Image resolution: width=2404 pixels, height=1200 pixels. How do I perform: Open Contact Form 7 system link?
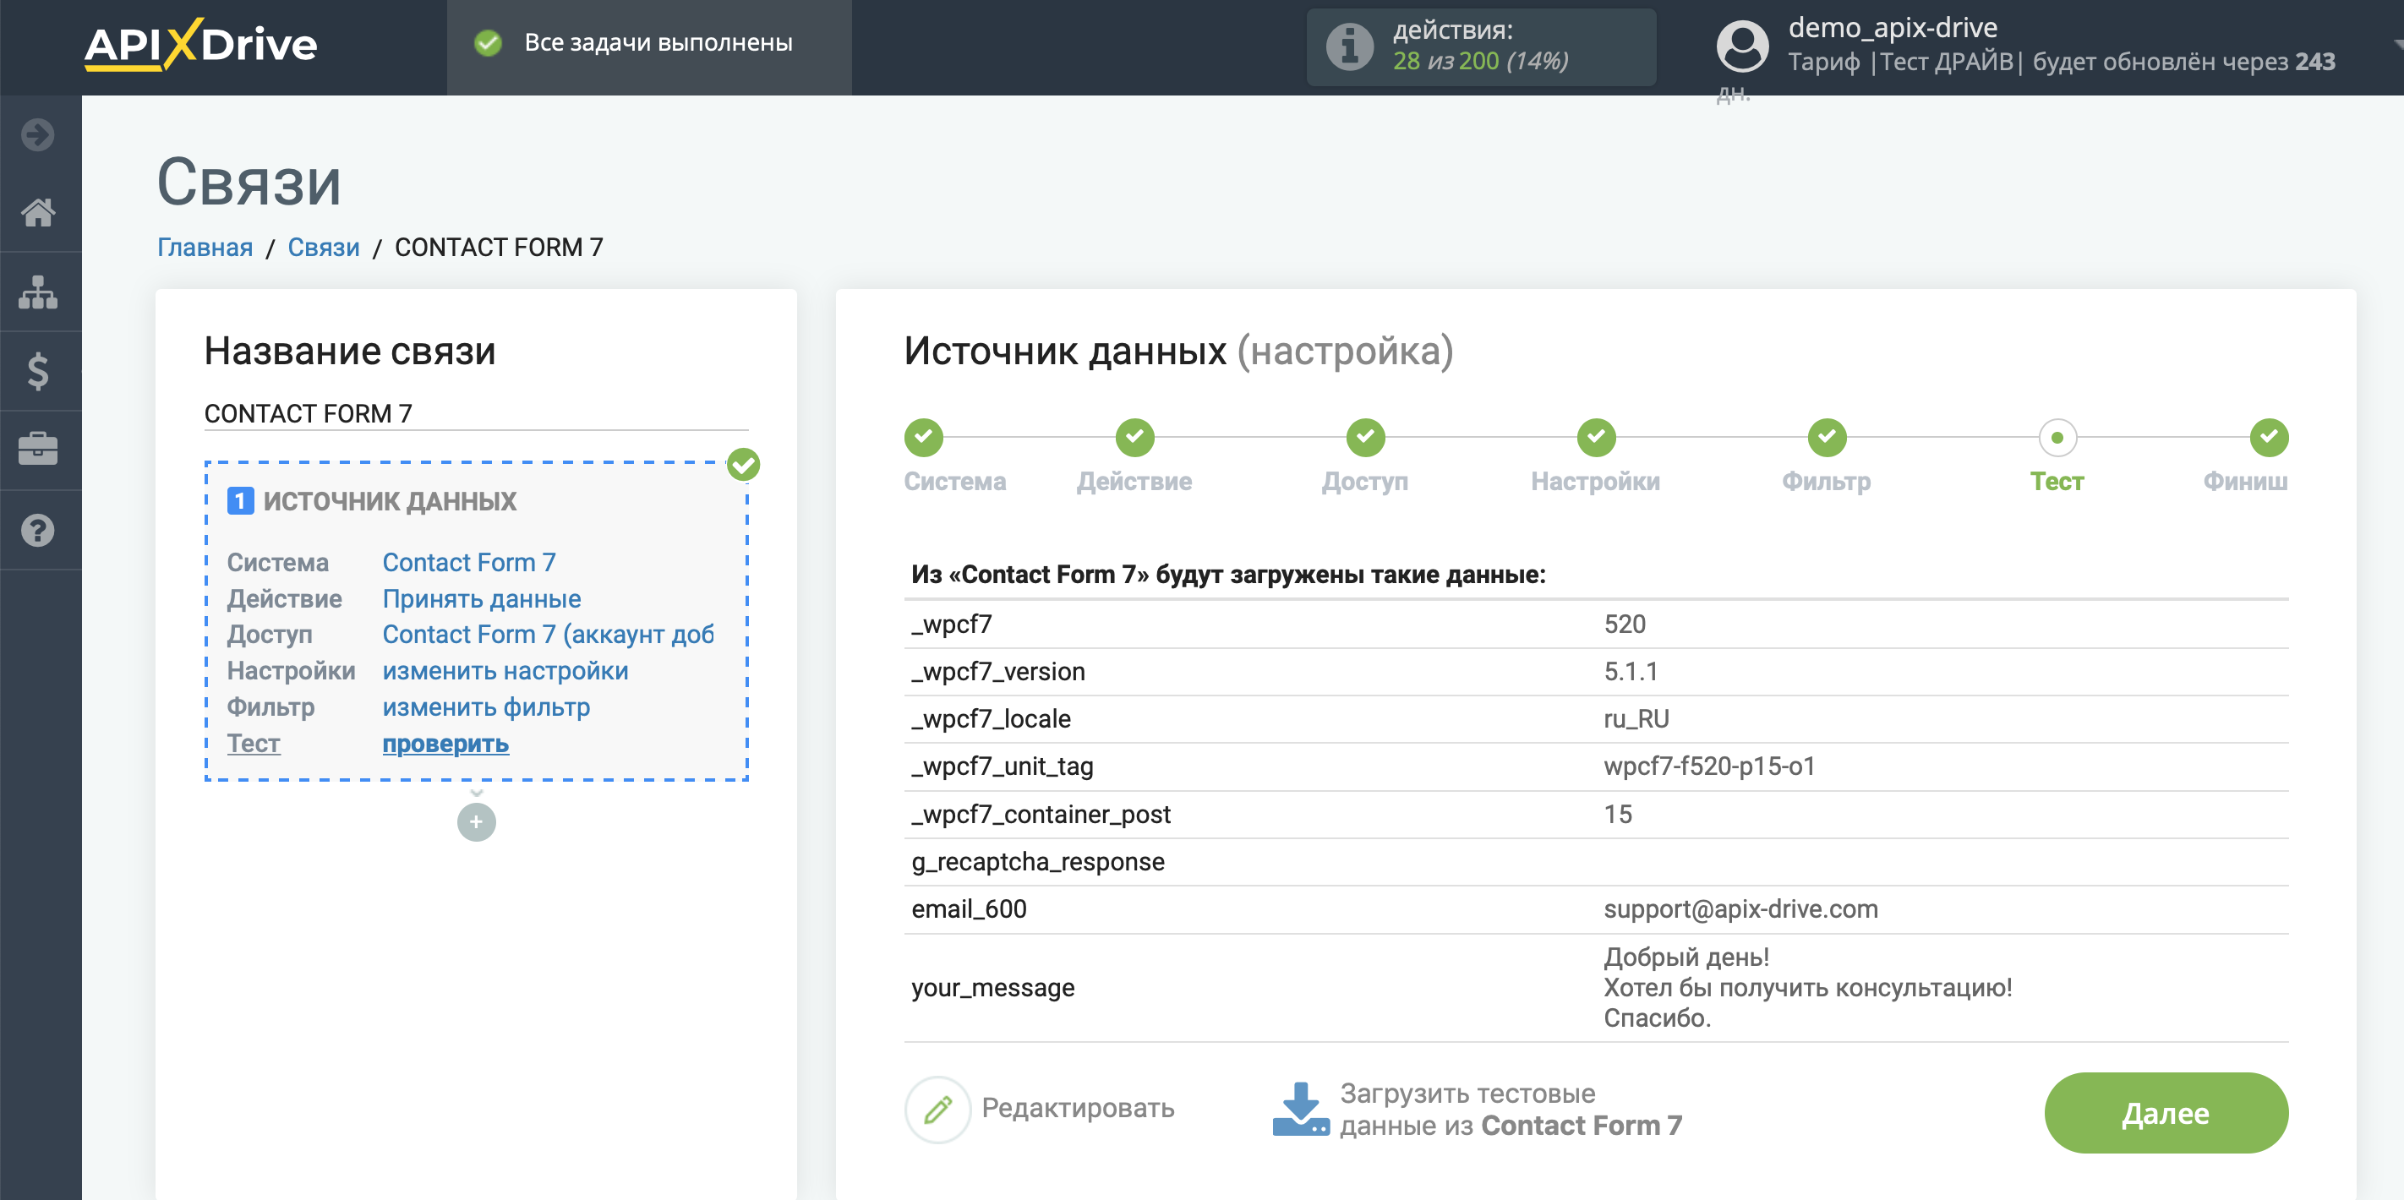[x=468, y=563]
